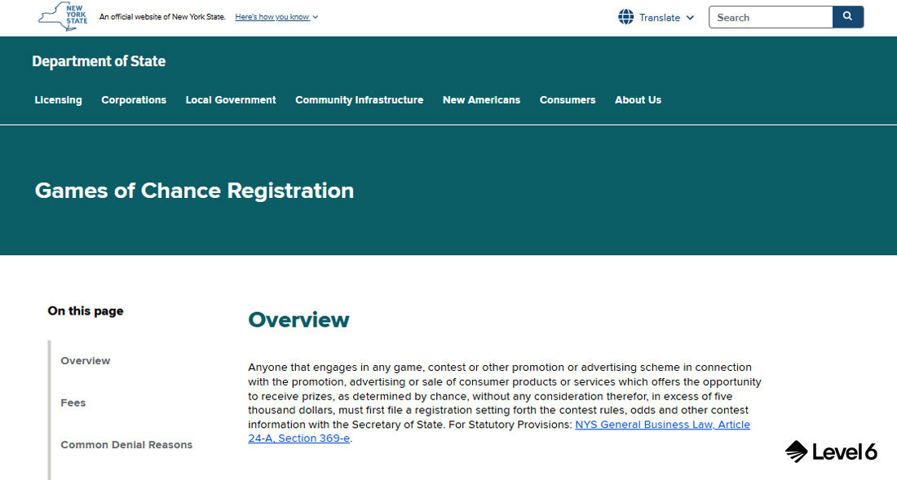Open NYS General Business Law statute link
Screen dimensions: 897x480
(x=662, y=425)
